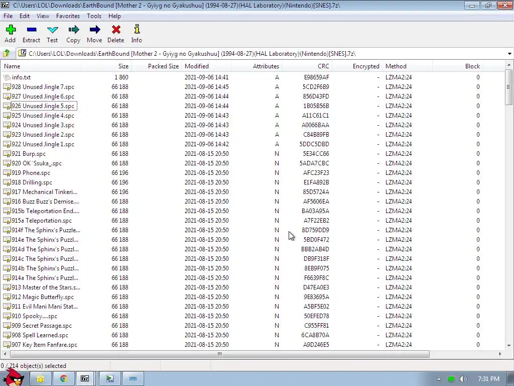The width and height of the screenshot is (514, 386).
Task: Open the Favorites menu
Action: 68,16
